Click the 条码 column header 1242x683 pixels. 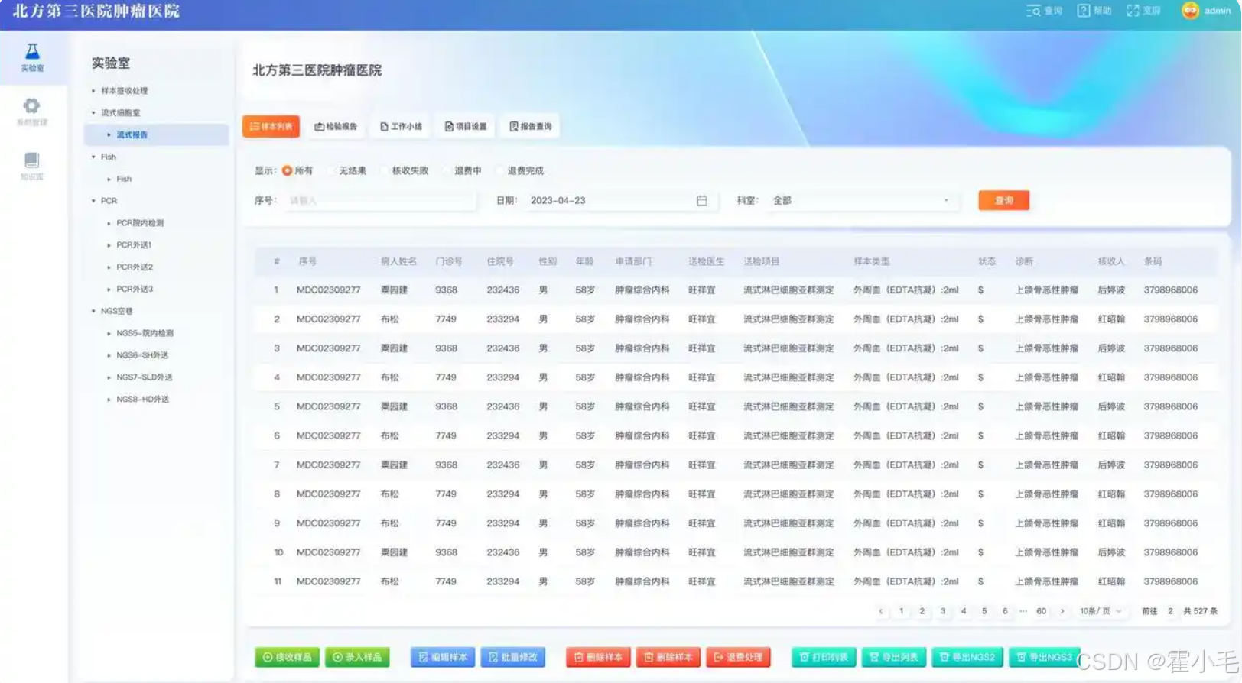[x=1153, y=261]
